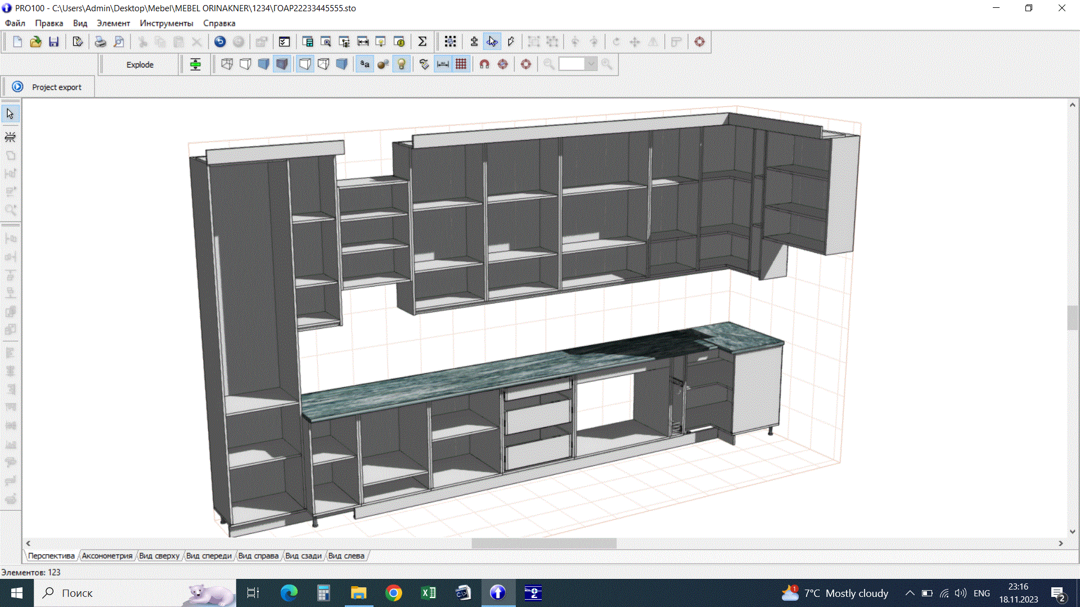Toggle the grid display icon
This screenshot has width=1080, height=607.
tap(461, 64)
